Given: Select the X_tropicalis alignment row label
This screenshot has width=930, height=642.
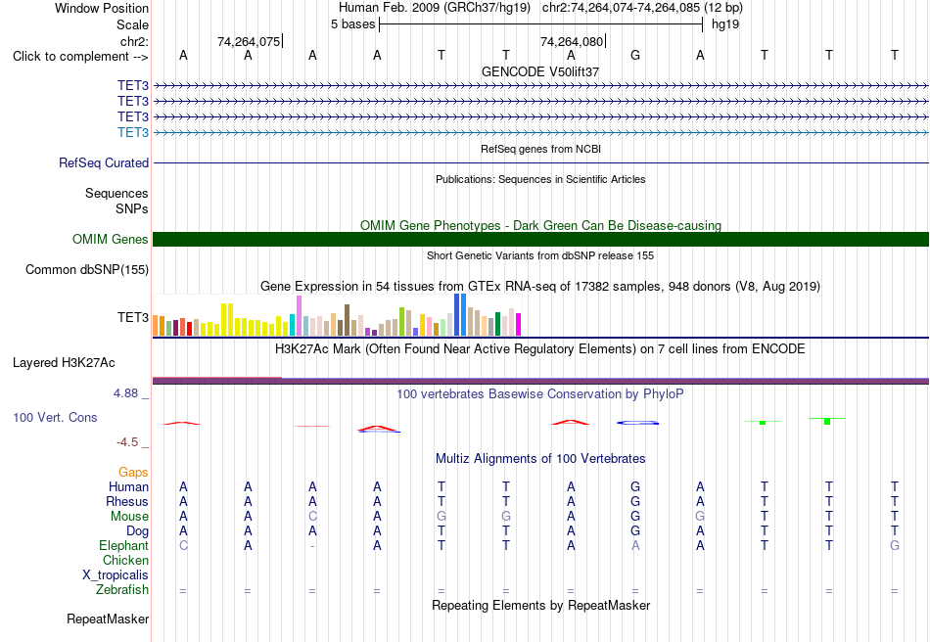Looking at the screenshot, I should pyautogui.click(x=116, y=575).
